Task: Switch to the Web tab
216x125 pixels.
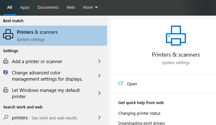Action: (71, 7)
